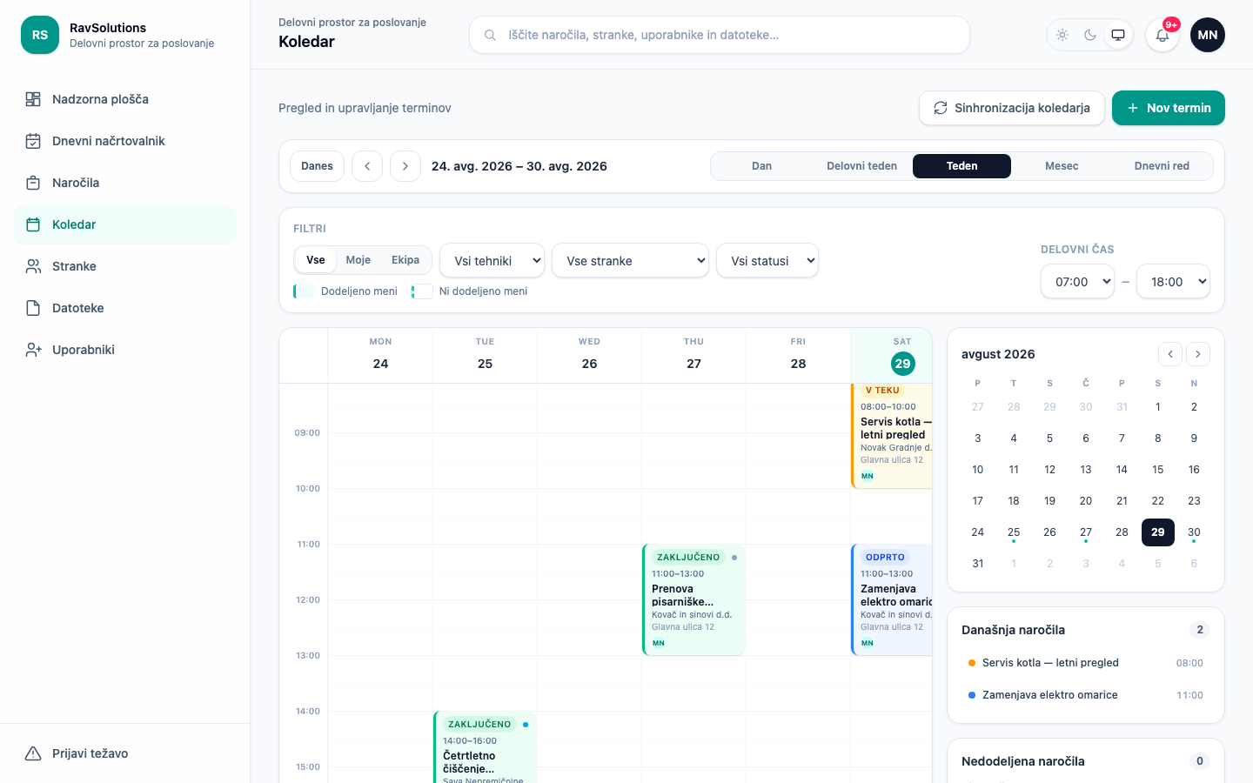This screenshot has width=1253, height=783.
Task: Open the Vse stranke dropdown
Action: [631, 260]
